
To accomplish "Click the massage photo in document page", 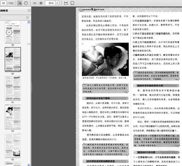I will 105,59.
